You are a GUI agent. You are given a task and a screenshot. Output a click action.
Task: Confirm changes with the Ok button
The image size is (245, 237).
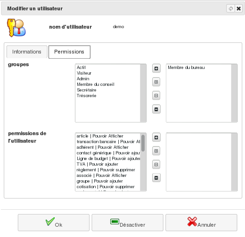pyautogui.click(x=54, y=222)
